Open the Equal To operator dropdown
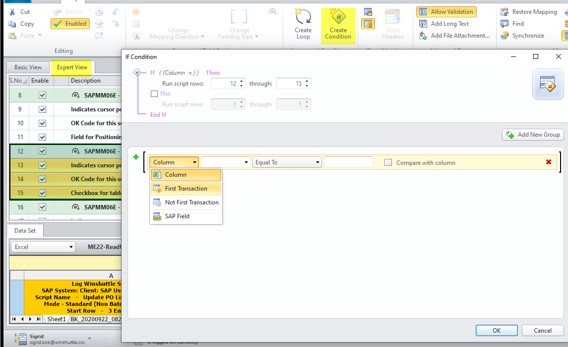The height and width of the screenshot is (347, 568). [287, 162]
